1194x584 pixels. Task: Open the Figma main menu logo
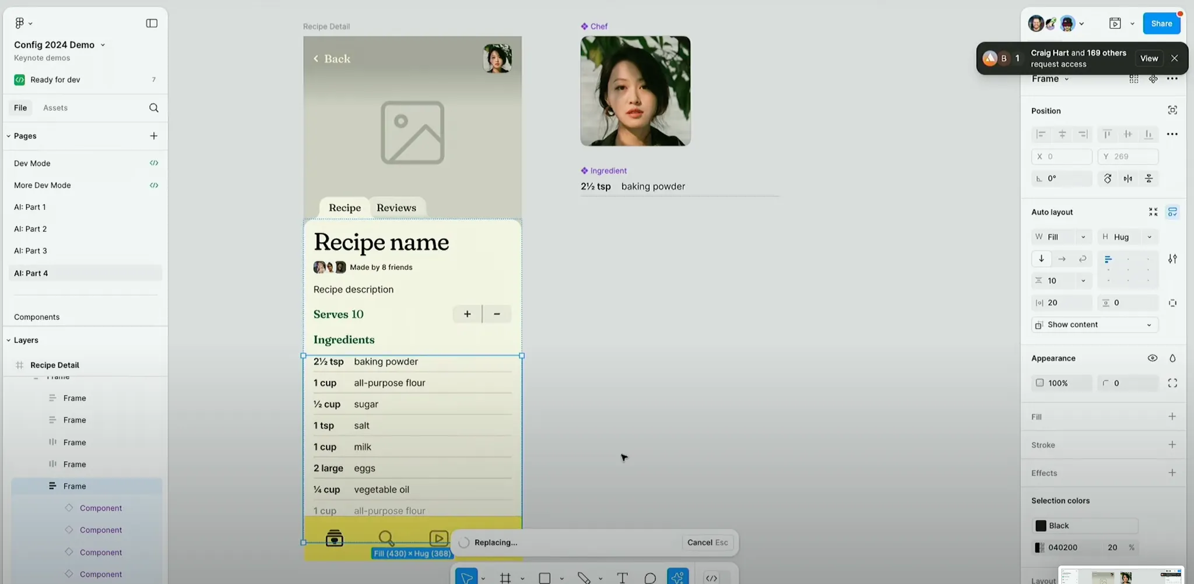[x=19, y=23]
